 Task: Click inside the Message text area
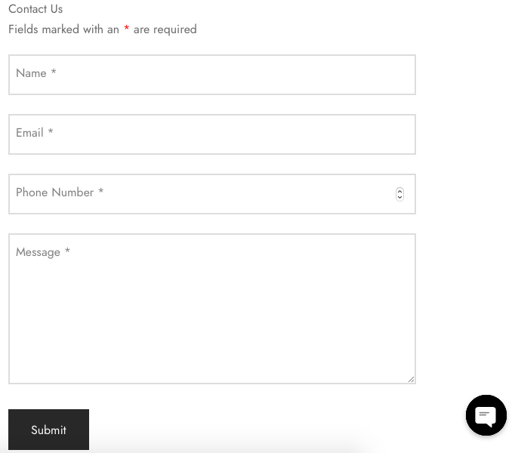click(x=212, y=309)
